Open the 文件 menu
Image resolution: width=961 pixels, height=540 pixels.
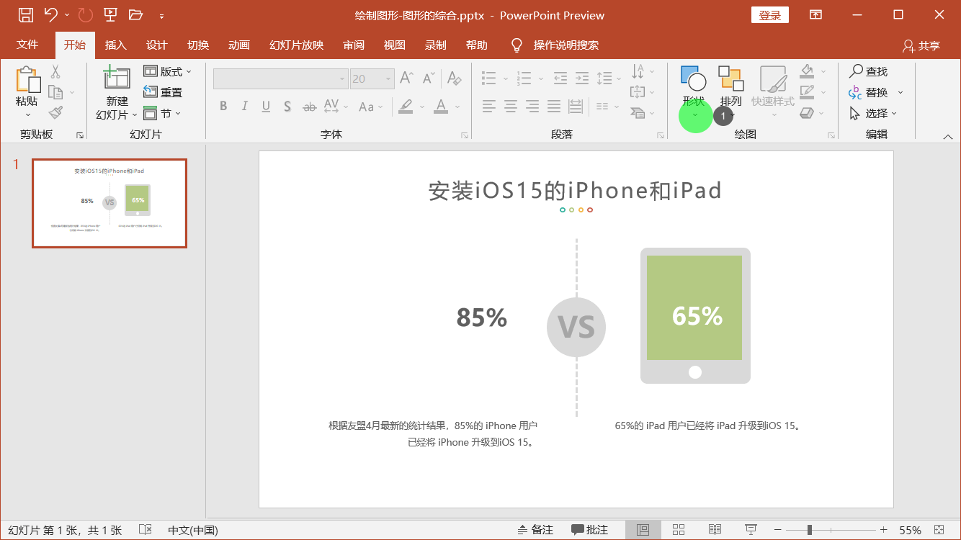point(27,45)
